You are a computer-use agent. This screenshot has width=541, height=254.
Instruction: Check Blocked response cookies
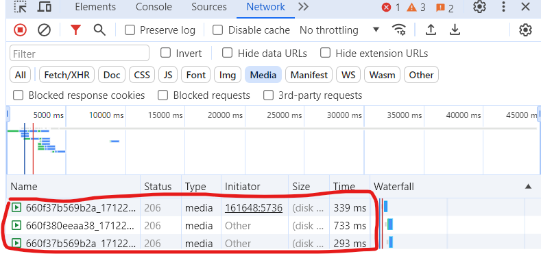(18, 95)
